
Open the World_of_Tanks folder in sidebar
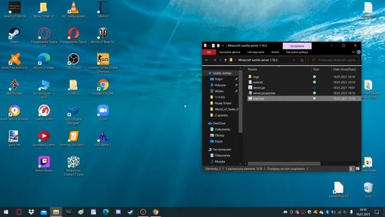point(226,109)
